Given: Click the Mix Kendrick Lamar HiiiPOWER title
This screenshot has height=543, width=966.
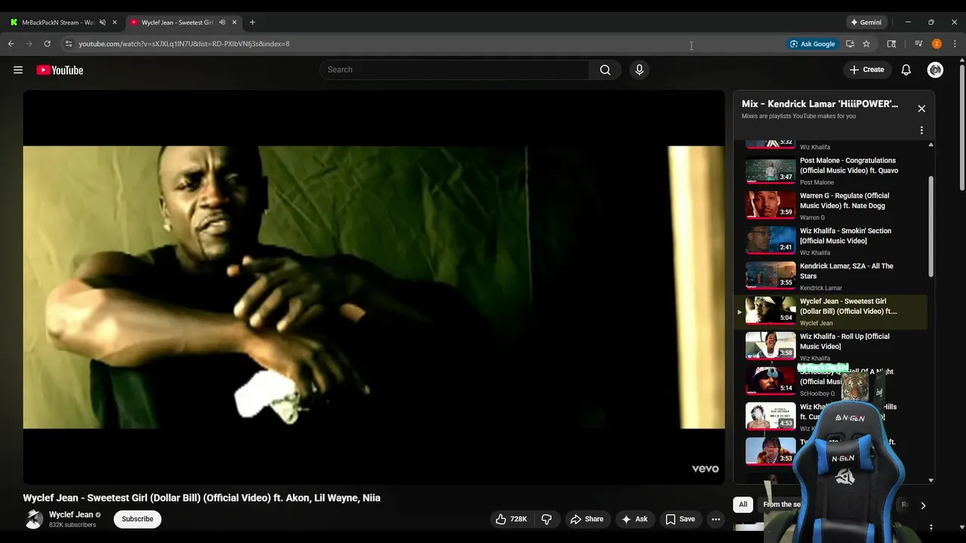Looking at the screenshot, I should pyautogui.click(x=820, y=104).
